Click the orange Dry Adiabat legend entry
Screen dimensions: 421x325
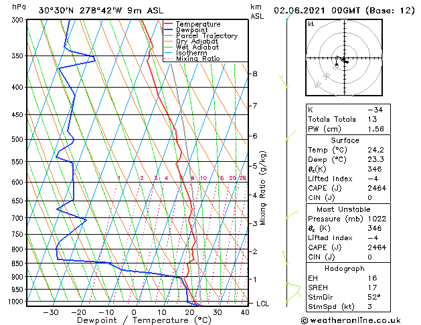click(x=191, y=41)
